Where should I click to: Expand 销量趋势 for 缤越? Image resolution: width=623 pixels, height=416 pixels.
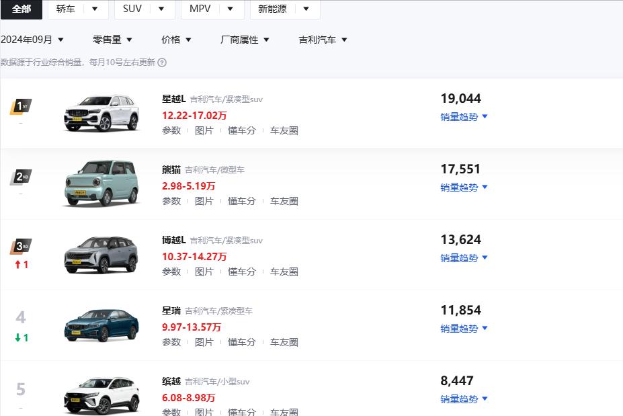tap(464, 399)
